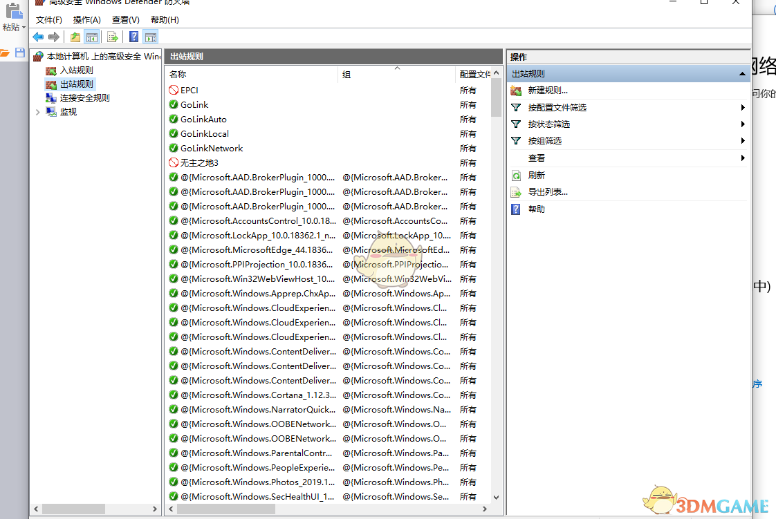Select the Microsoft.LockApp rule
Viewport: 776px width, 519px height.
(x=329, y=235)
